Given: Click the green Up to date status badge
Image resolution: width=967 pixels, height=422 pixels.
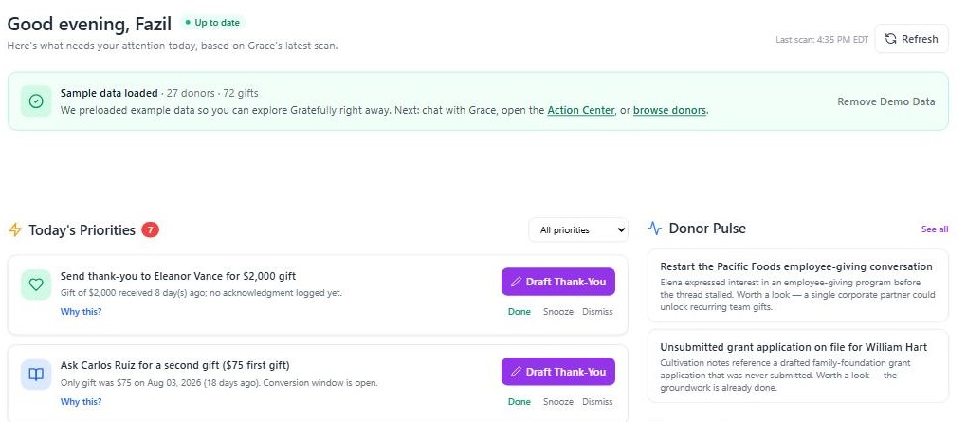Looking at the screenshot, I should click(x=212, y=23).
